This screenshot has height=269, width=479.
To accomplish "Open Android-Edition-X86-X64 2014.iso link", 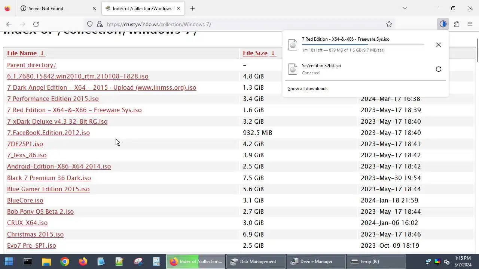I will click(x=59, y=166).
